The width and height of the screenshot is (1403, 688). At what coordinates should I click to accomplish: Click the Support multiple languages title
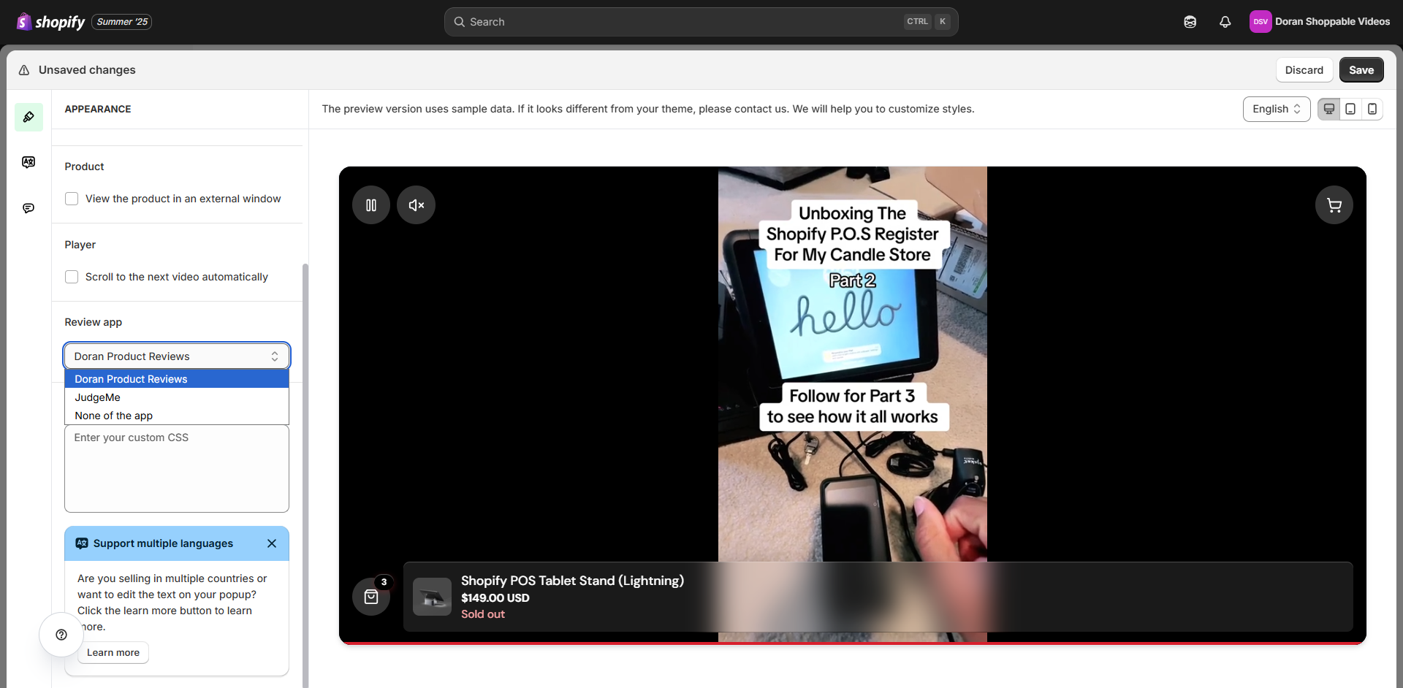click(163, 543)
